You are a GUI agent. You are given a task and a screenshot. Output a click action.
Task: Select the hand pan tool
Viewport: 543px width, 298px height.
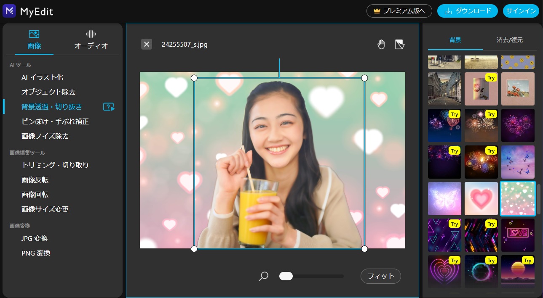point(381,44)
